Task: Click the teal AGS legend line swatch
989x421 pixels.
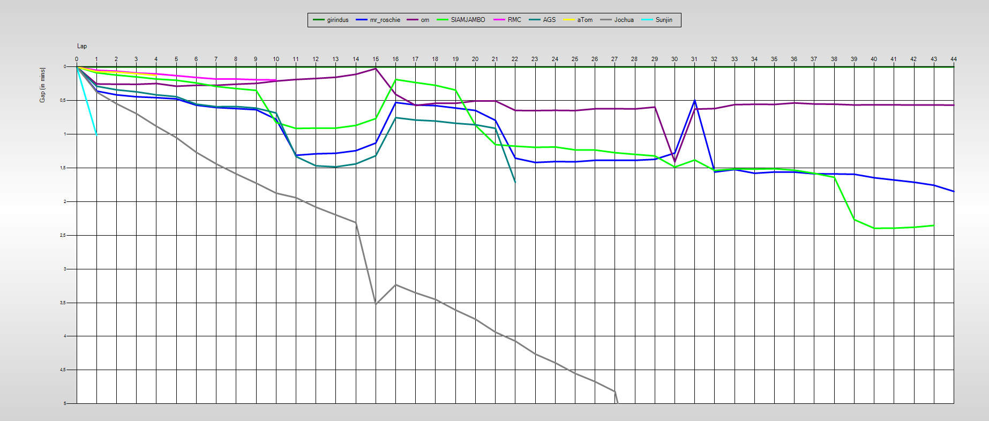Action: 534,20
